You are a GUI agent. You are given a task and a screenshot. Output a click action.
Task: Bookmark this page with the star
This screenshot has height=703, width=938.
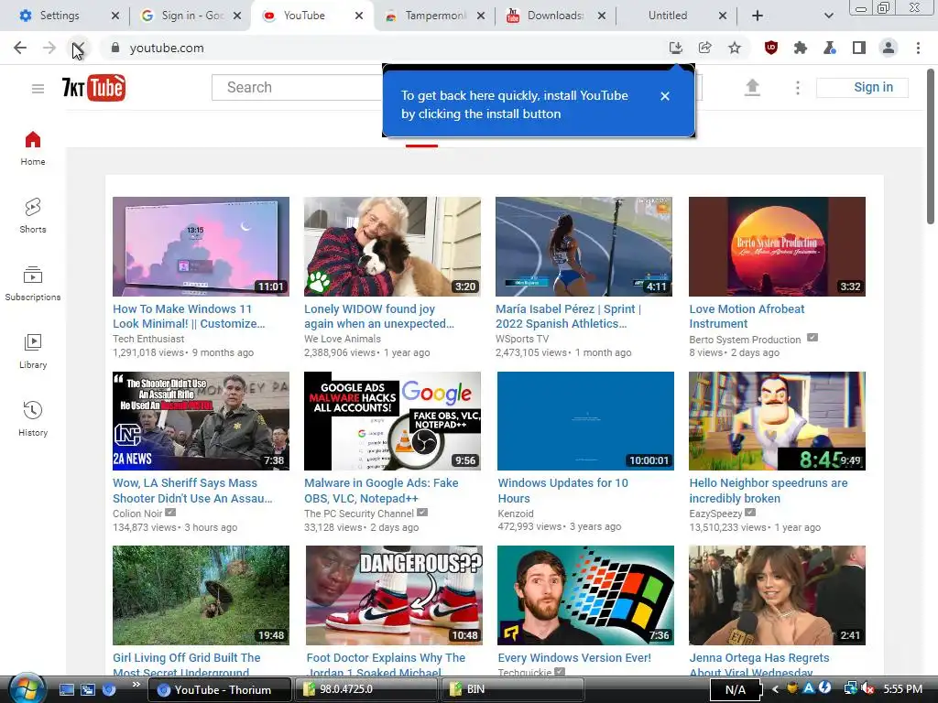735,48
